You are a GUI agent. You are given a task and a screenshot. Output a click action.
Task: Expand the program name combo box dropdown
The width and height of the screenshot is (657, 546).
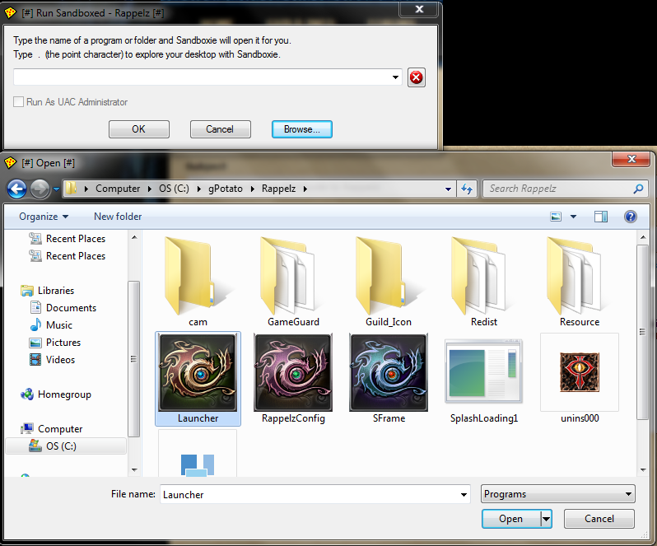coord(395,77)
